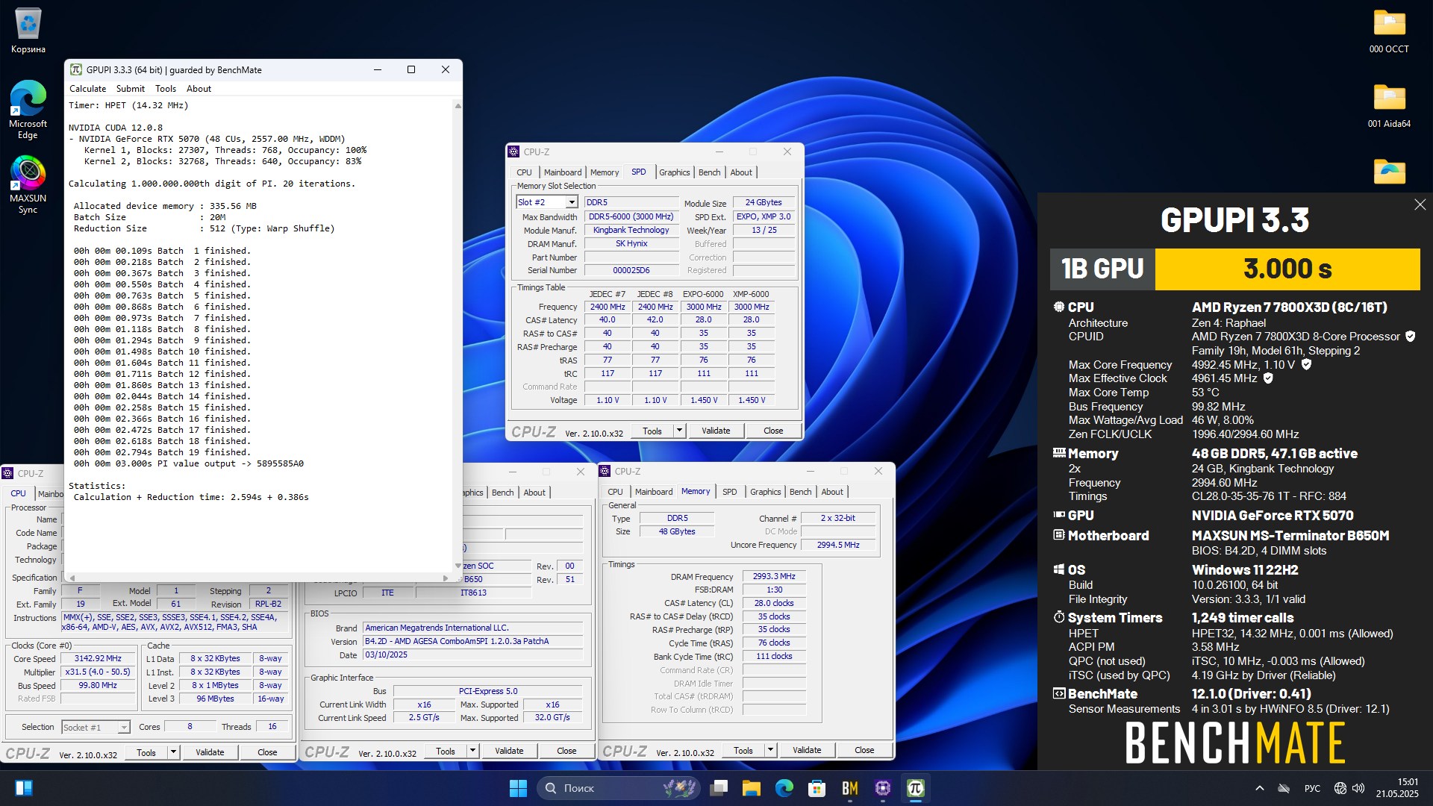This screenshot has width=1433, height=806.
Task: Open the volume tray icon
Action: (x=1358, y=788)
